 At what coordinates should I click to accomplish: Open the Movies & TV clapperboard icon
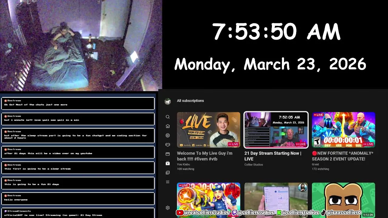click(x=168, y=154)
